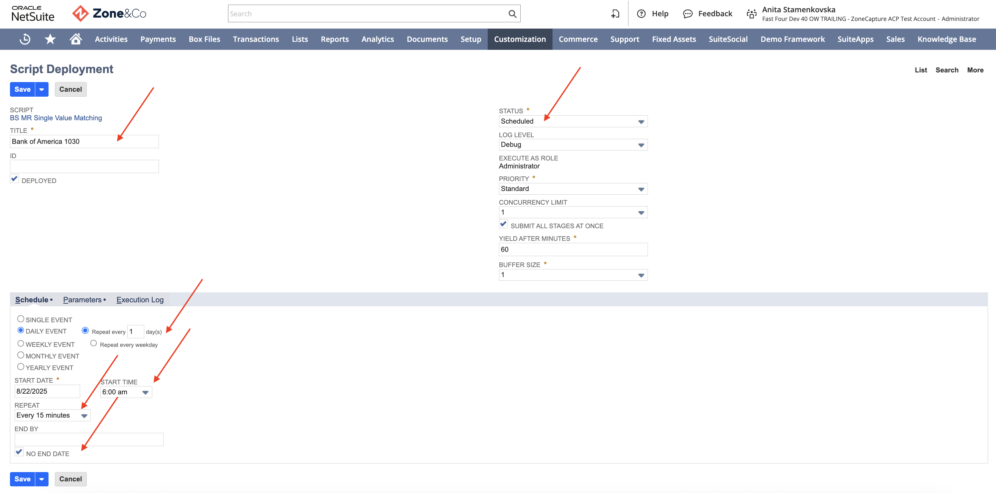Image resolution: width=996 pixels, height=493 pixels.
Task: Click the search magnifier icon
Action: [512, 14]
